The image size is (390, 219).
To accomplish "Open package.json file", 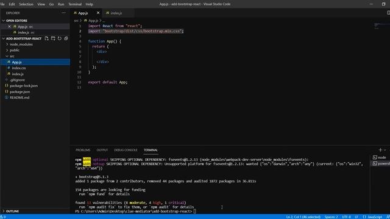I will (19, 92).
